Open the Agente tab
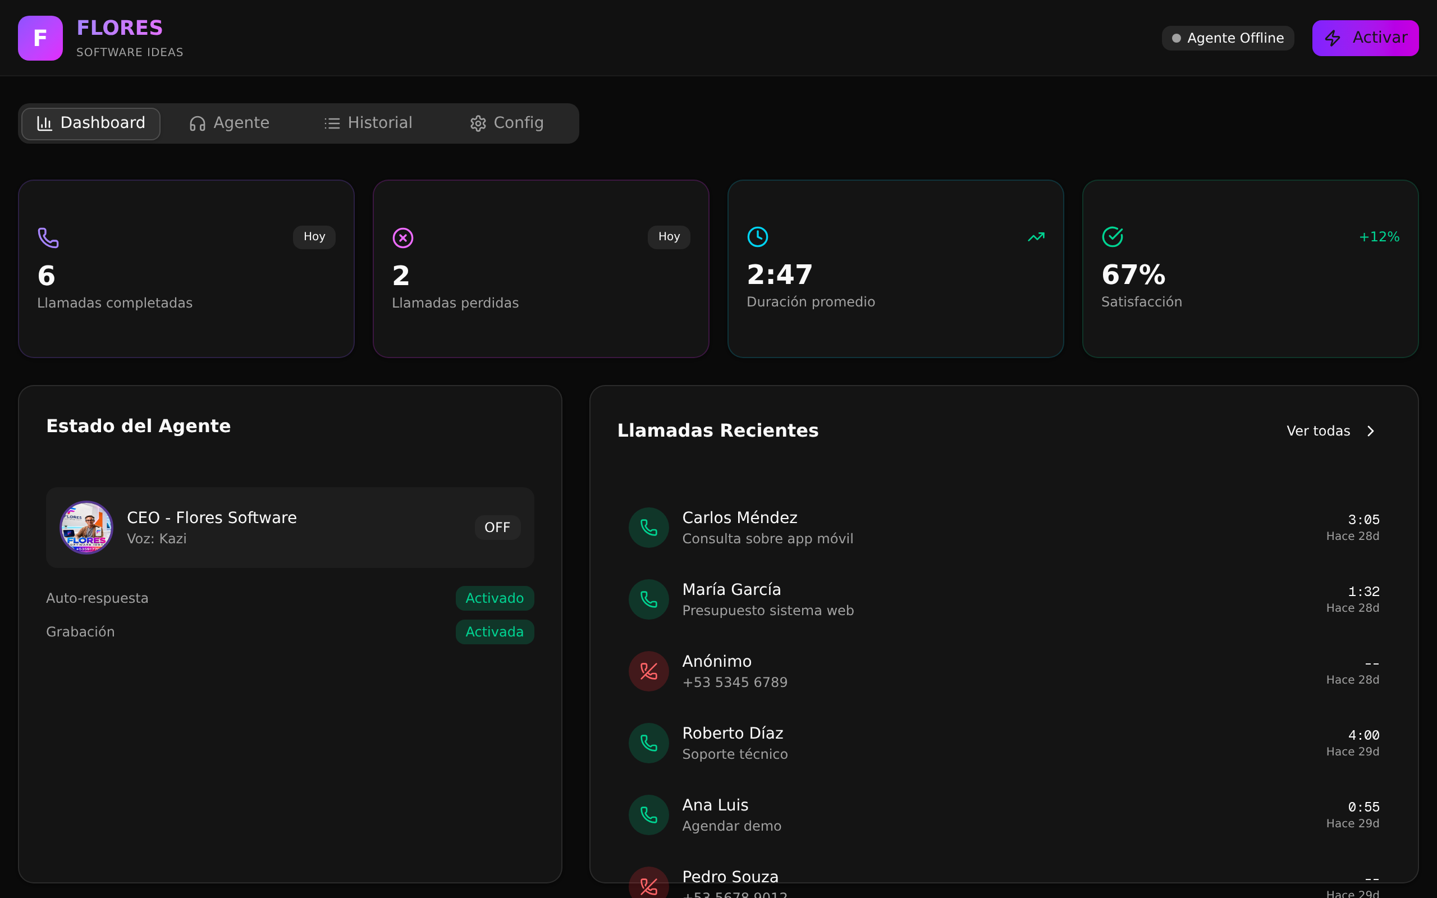1437x898 pixels. pyautogui.click(x=229, y=123)
